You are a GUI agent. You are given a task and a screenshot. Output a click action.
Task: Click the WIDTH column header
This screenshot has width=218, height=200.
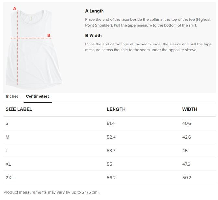pos(189,109)
